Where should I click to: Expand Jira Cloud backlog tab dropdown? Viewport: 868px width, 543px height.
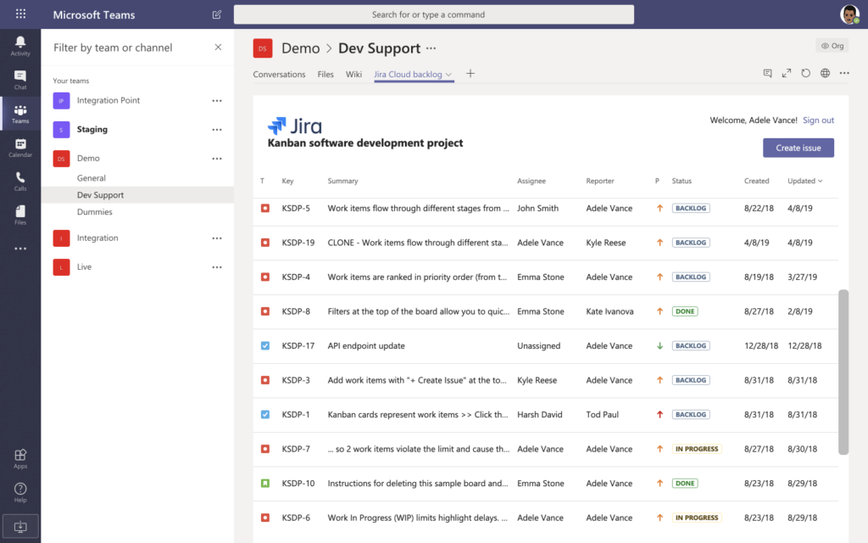tap(448, 75)
